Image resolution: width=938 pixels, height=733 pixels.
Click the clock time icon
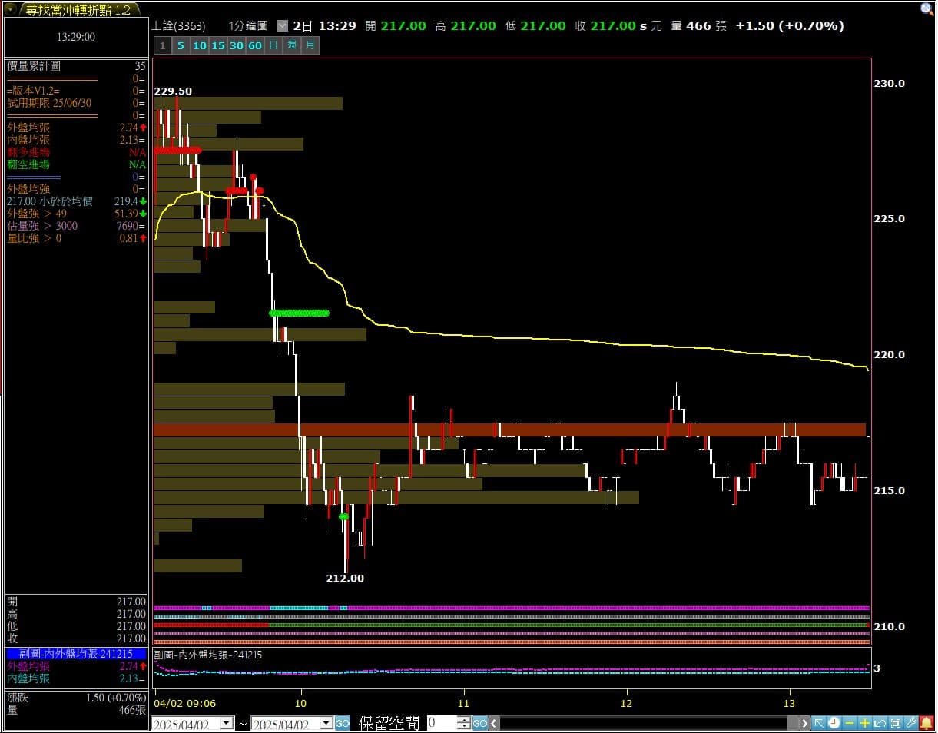coord(834,723)
